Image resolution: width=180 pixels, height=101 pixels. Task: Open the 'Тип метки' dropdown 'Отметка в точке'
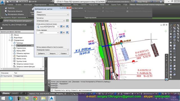click(51, 21)
